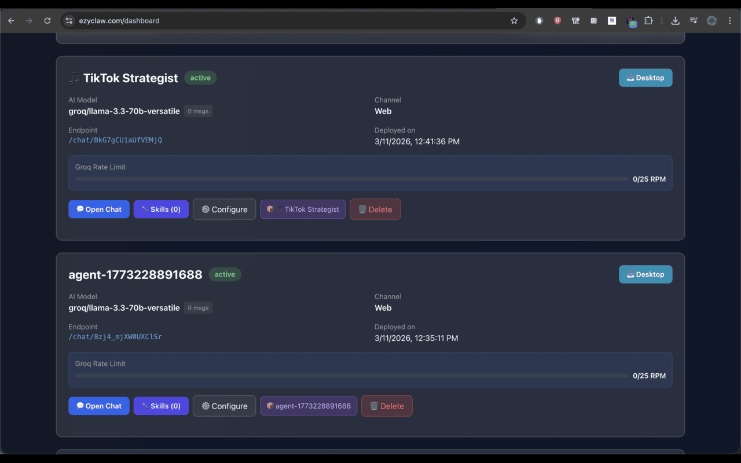This screenshot has height=463, width=741.
Task: Click the TikTok Strategist package button
Action: pyautogui.click(x=303, y=210)
